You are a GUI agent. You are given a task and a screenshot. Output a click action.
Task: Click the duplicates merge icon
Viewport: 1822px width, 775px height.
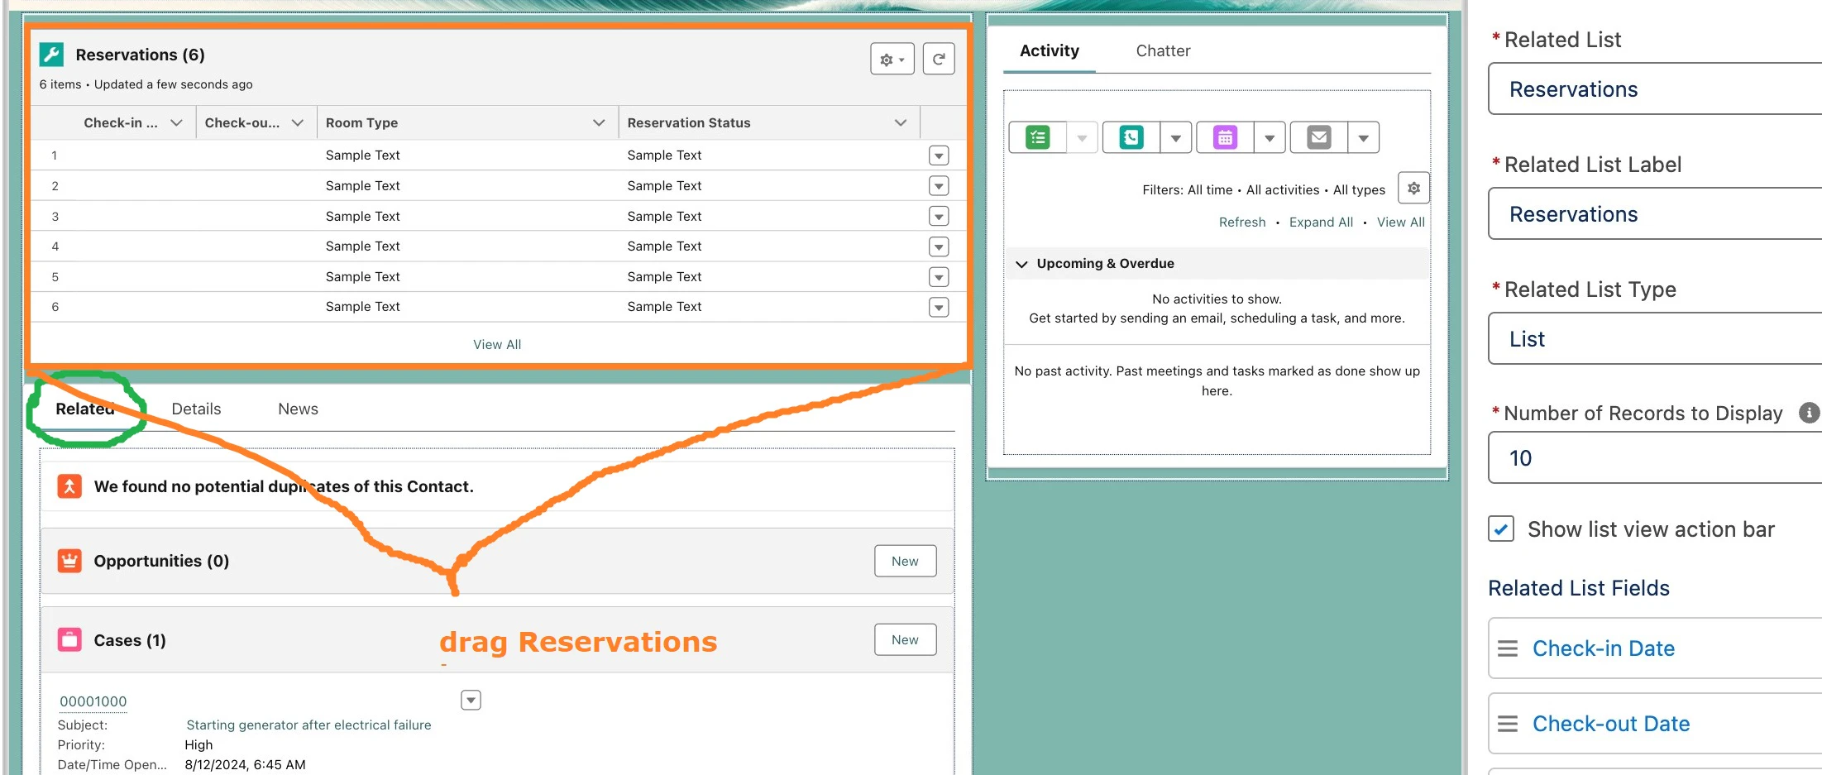69,486
